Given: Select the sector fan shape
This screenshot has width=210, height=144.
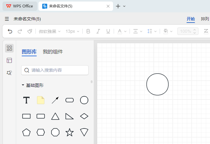Looking at the screenshot, I should [84, 132].
